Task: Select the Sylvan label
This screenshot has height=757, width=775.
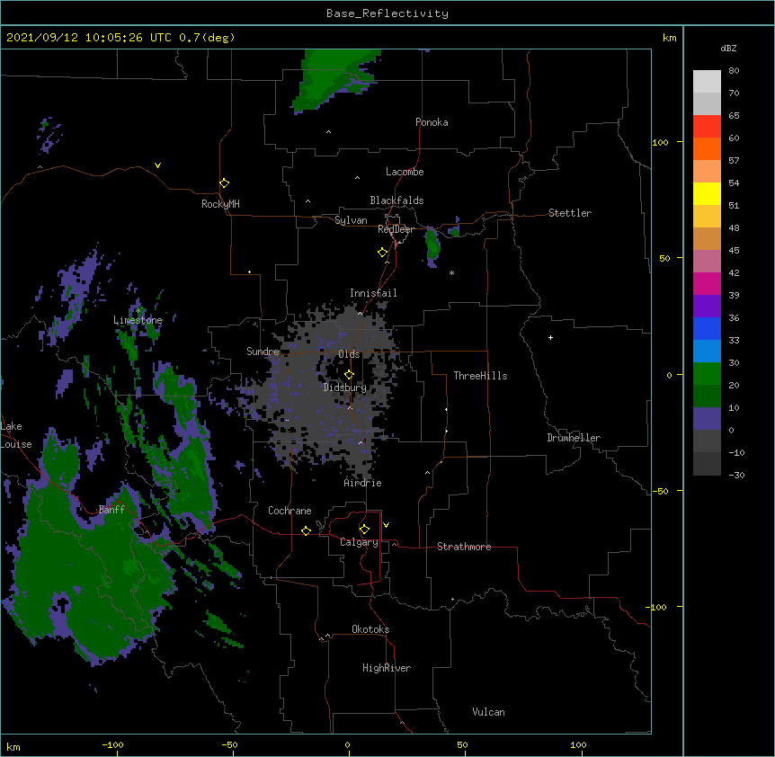Action: [351, 220]
